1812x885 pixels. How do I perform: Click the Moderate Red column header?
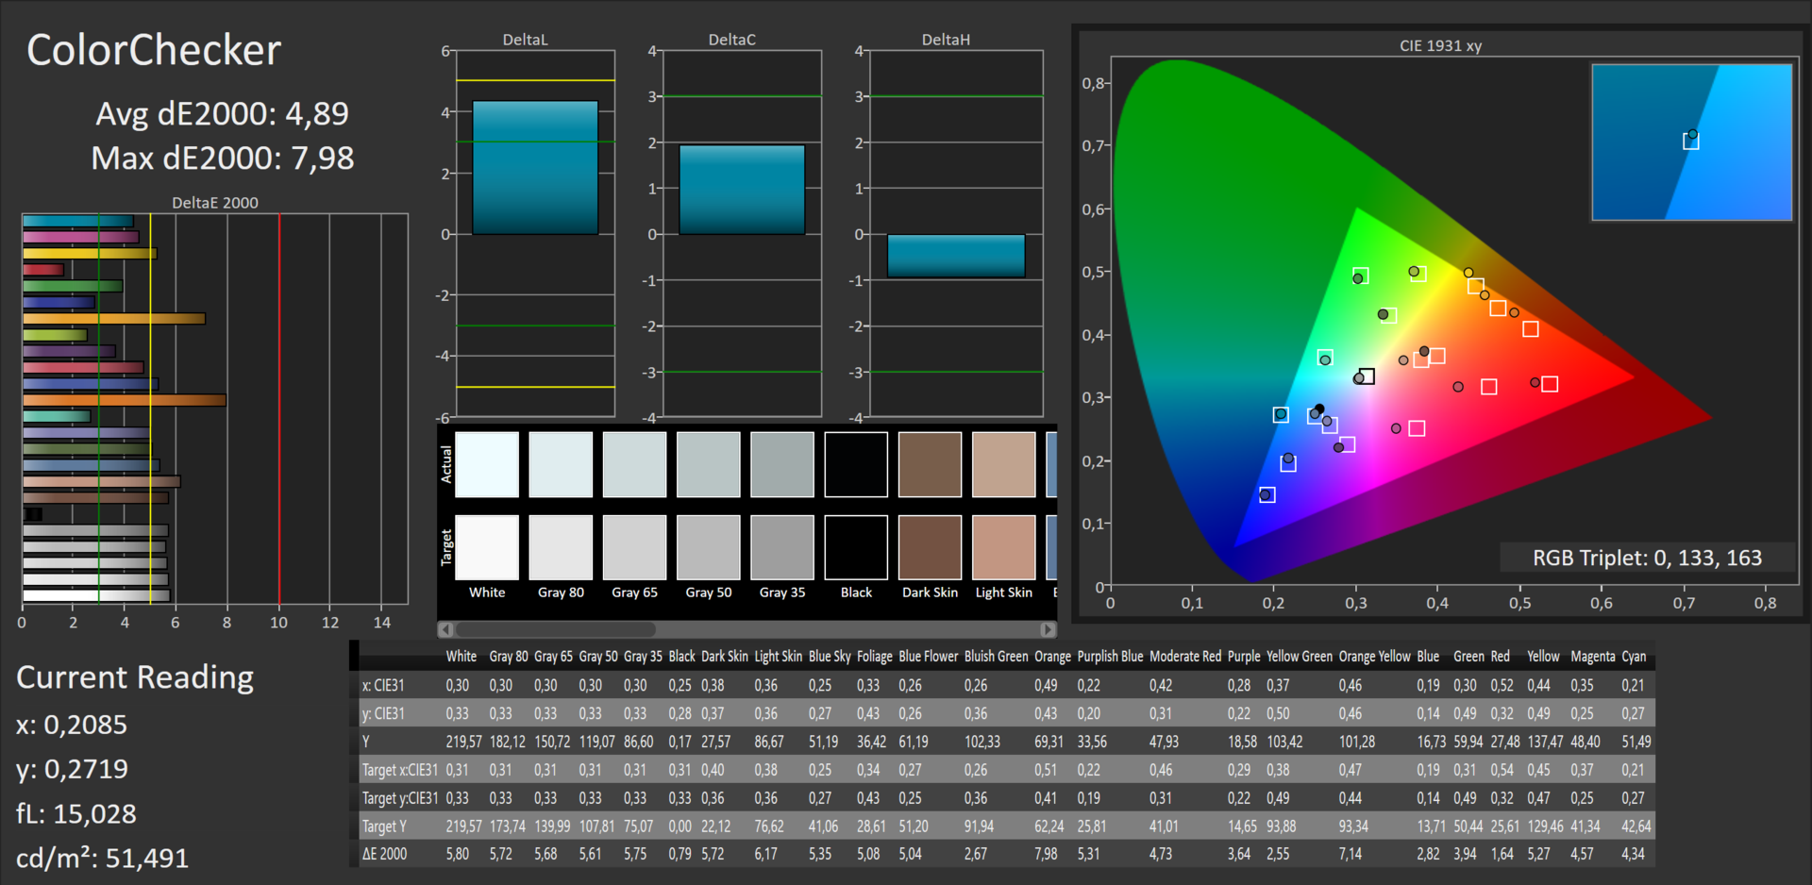pyautogui.click(x=1185, y=657)
